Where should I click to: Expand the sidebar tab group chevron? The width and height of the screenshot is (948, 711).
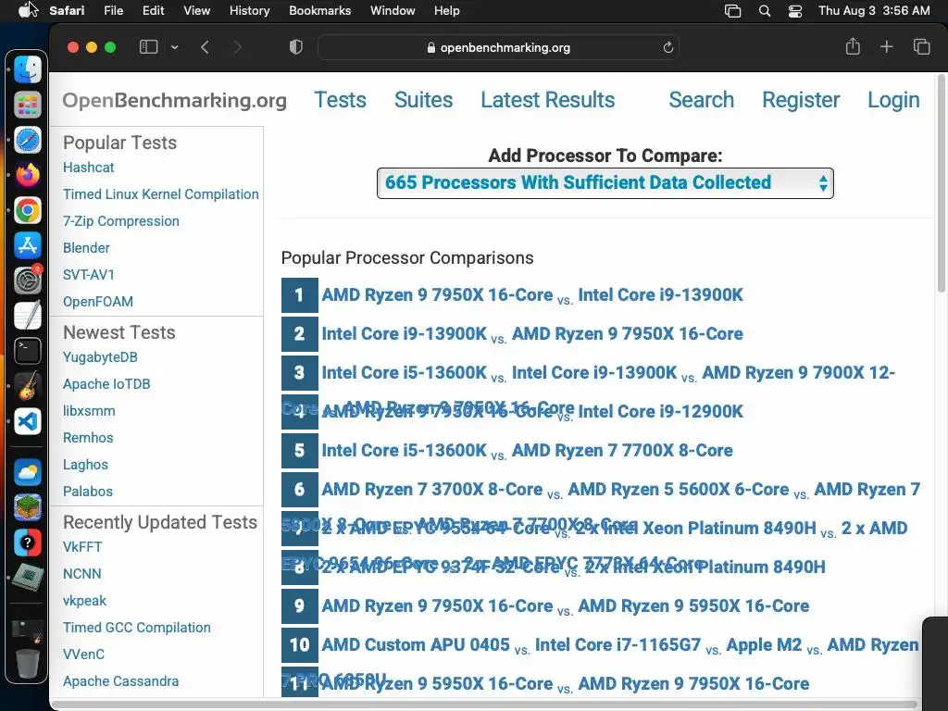[175, 47]
